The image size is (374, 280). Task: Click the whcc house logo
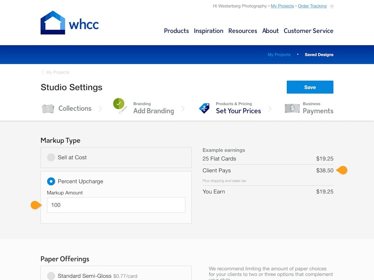point(53,23)
